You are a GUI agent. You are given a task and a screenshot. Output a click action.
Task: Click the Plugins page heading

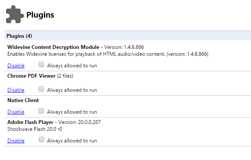tap(40, 15)
